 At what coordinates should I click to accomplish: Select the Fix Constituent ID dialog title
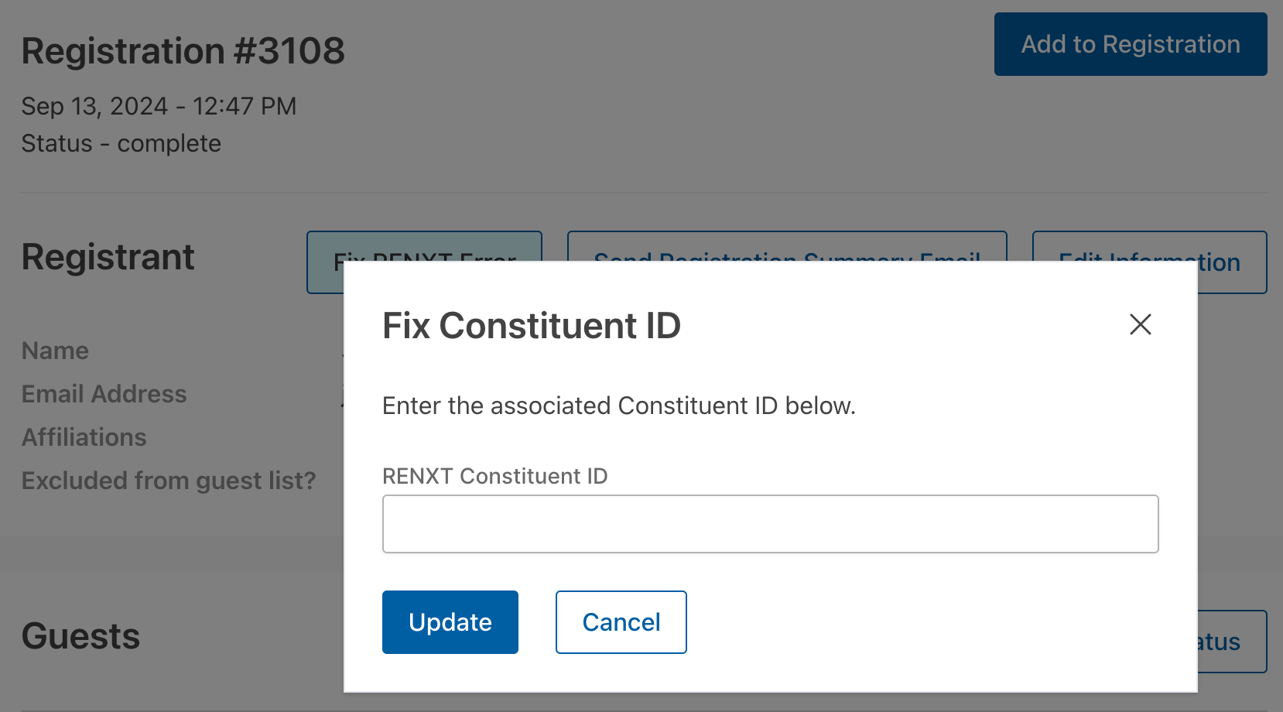tap(532, 326)
